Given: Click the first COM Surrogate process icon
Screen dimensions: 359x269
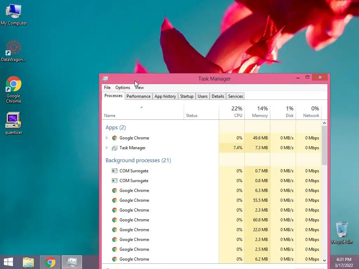Looking at the screenshot, I should (x=115, y=171).
